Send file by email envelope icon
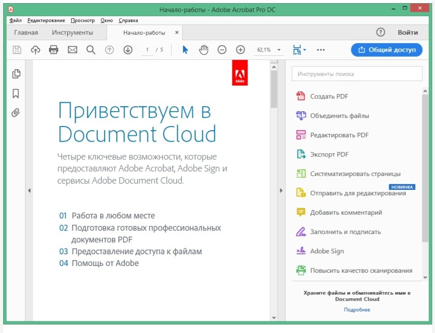The width and height of the screenshot is (435, 333). [72, 50]
